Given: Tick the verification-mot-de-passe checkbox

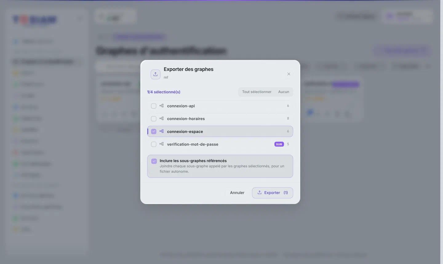Looking at the screenshot, I should [x=154, y=144].
